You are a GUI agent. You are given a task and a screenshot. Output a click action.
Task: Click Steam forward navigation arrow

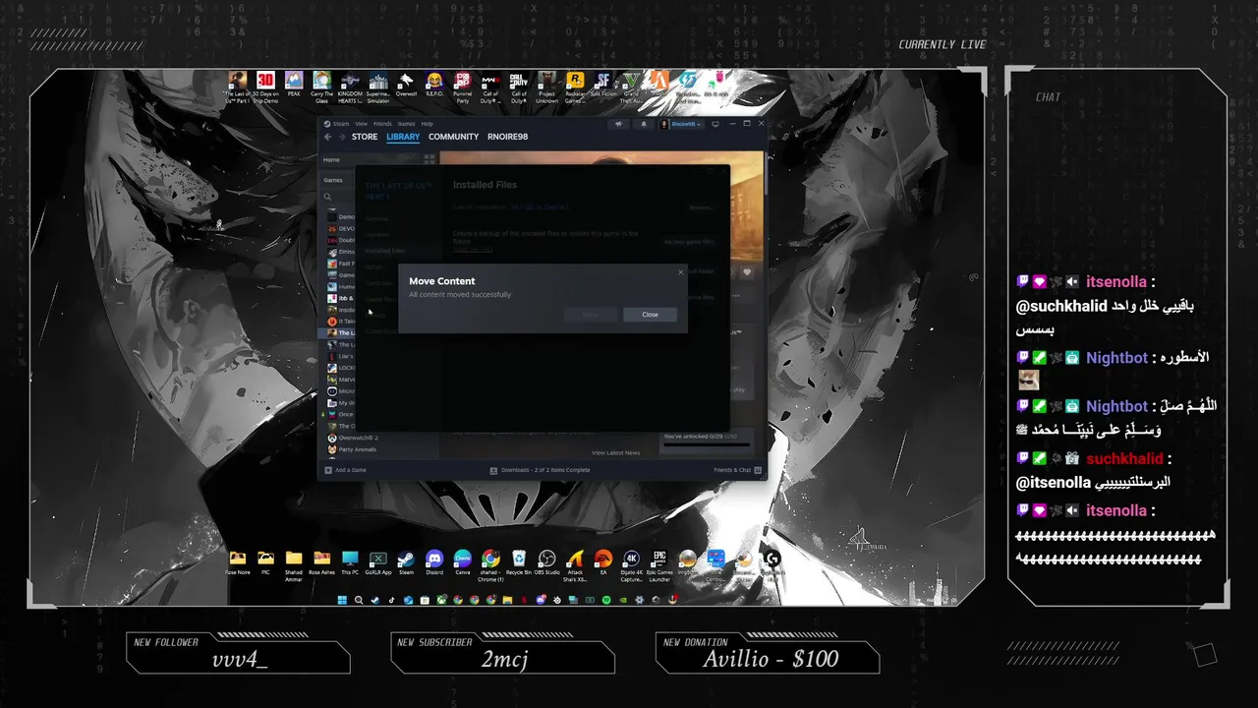[x=342, y=137]
